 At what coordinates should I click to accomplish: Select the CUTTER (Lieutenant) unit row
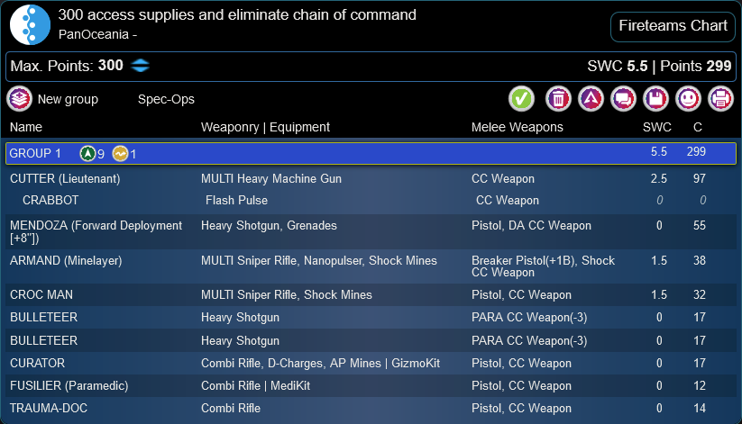pos(371,178)
